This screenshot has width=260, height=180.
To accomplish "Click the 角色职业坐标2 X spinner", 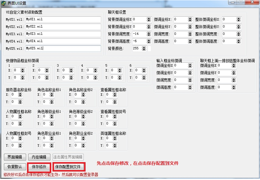I will pos(83,138).
